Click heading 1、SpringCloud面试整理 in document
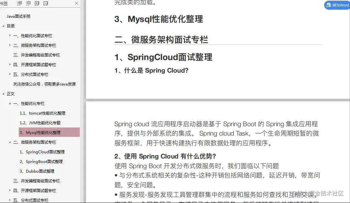Viewport: 350px width, 203px height. coord(163,57)
